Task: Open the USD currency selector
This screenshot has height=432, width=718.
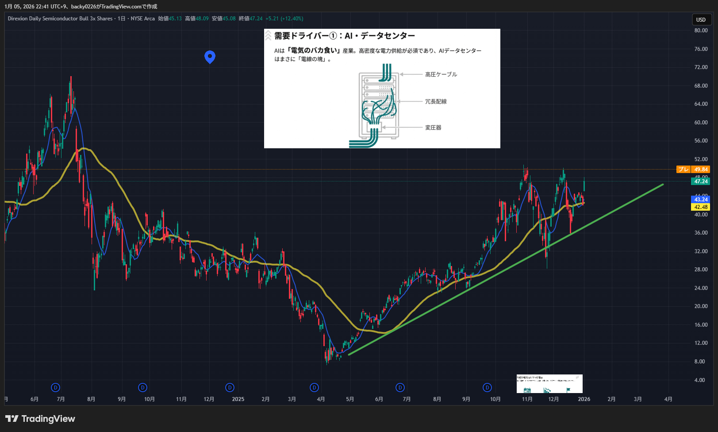Action: (701, 19)
